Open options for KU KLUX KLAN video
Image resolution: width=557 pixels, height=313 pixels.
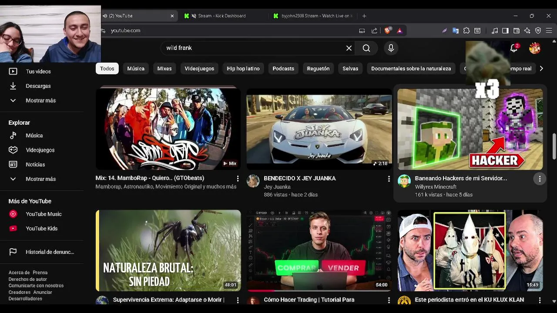540,300
